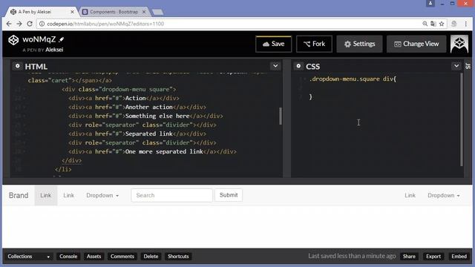Click the site info icon in address bar

pyautogui.click(x=42, y=24)
